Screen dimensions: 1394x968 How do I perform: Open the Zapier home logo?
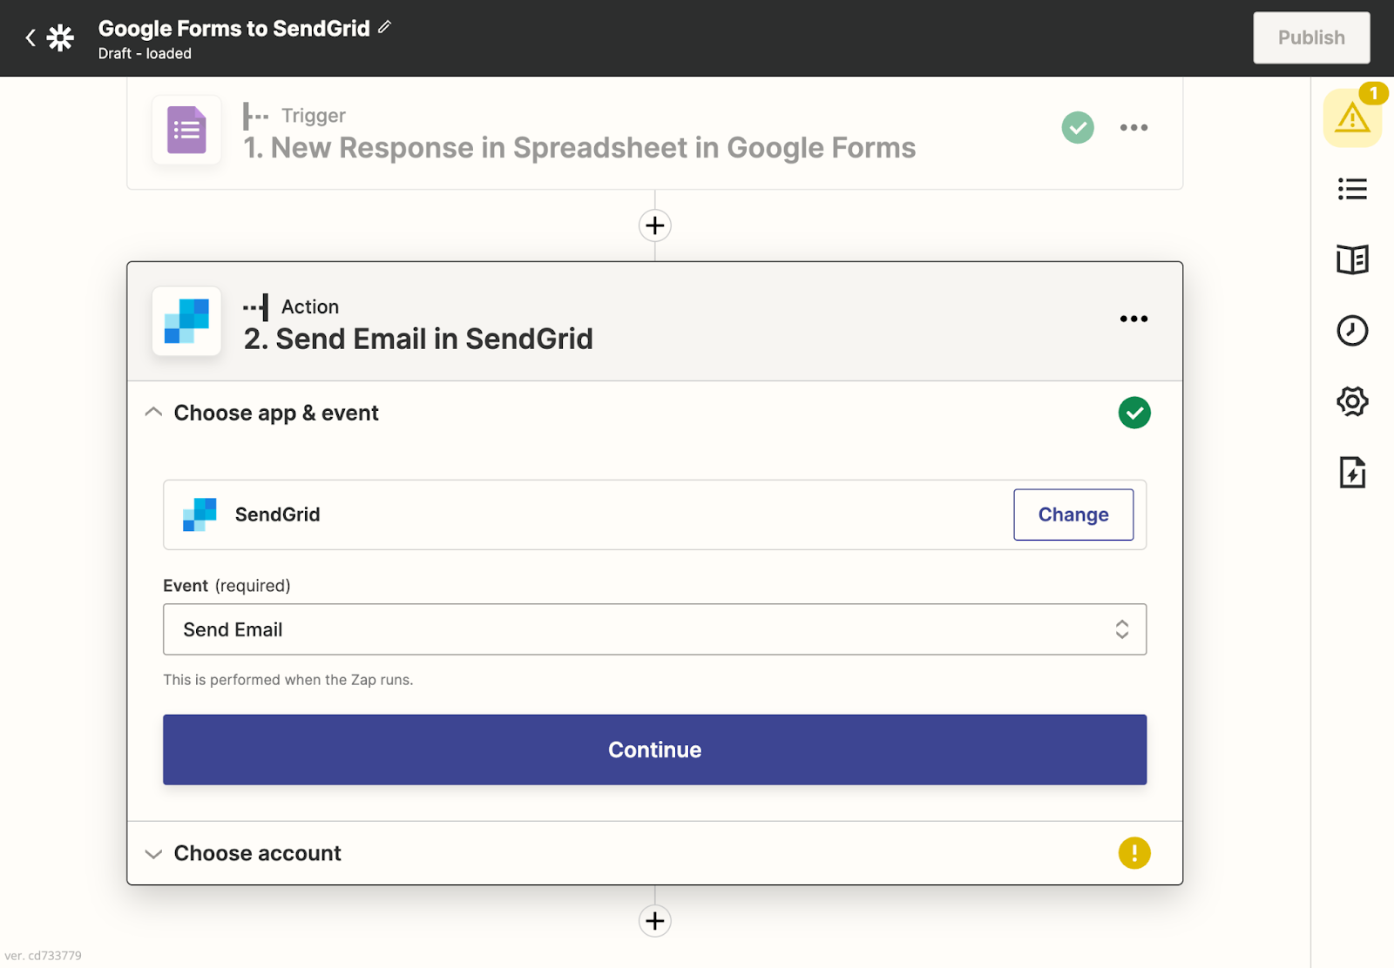[x=60, y=37]
